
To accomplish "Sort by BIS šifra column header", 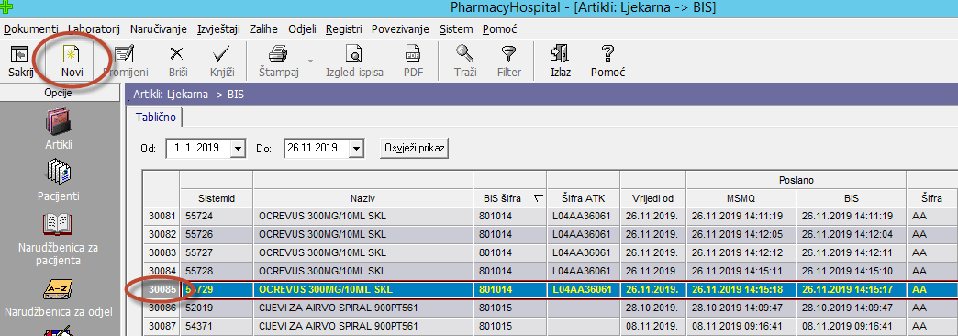I will pos(510,198).
